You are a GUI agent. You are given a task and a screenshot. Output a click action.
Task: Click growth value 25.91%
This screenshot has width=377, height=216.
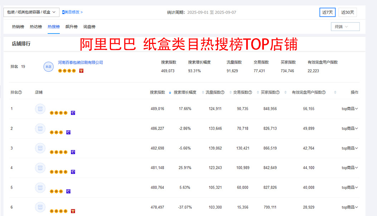pyautogui.click(x=185, y=168)
